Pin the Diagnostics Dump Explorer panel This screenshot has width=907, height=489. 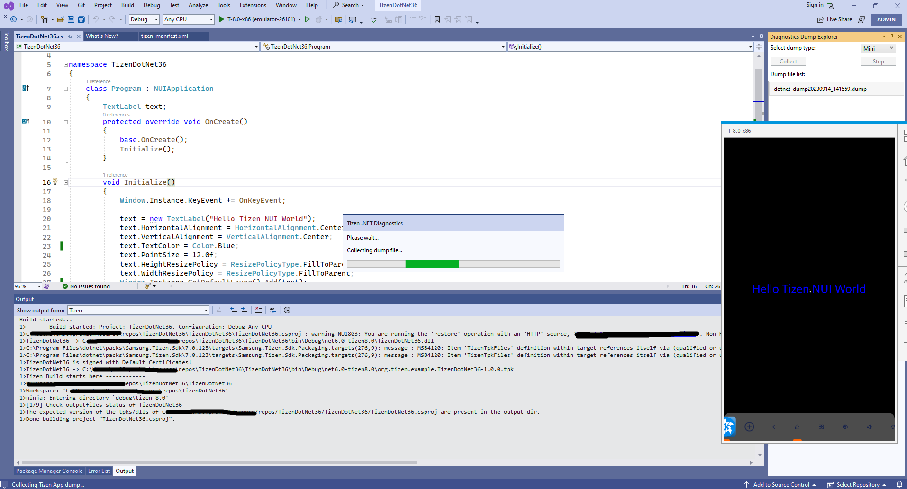(891, 36)
